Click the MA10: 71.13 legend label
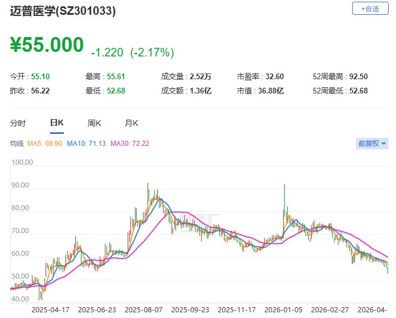Screen dimensions: 396x318 (x=86, y=144)
